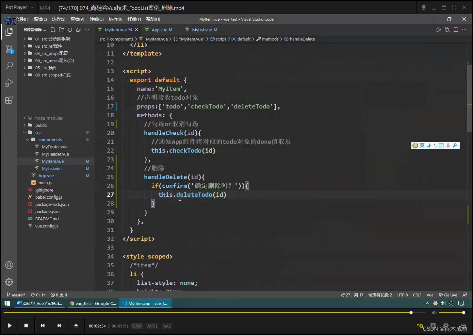Run the code with the play icon
The height and width of the screenshot is (335, 473).
coord(438,30)
